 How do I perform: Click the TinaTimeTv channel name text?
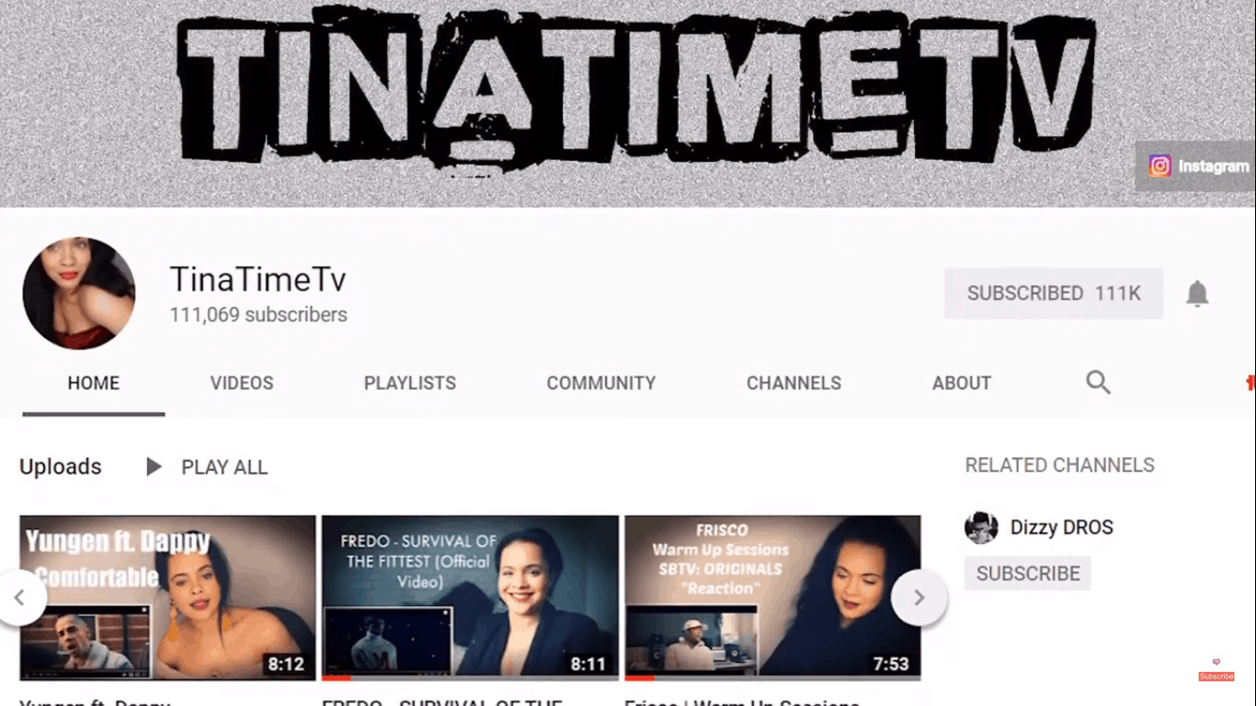tap(257, 279)
